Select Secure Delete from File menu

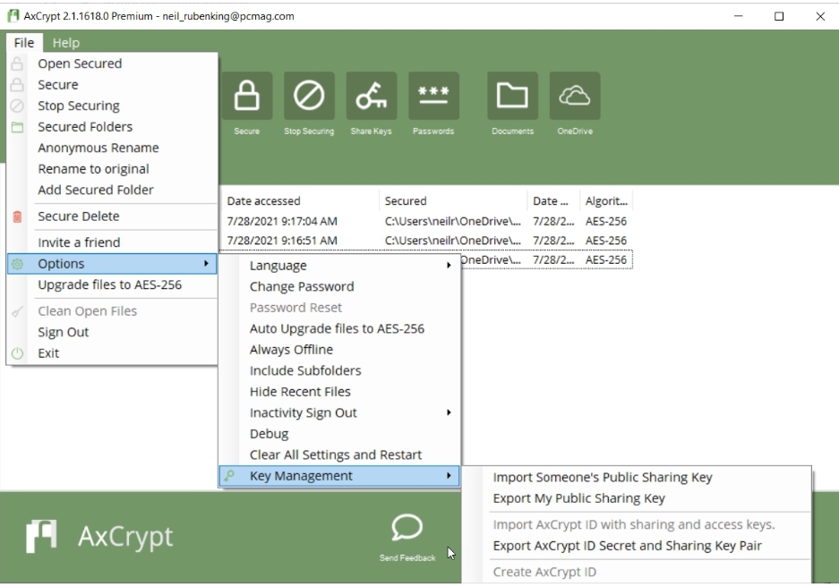[x=78, y=216]
